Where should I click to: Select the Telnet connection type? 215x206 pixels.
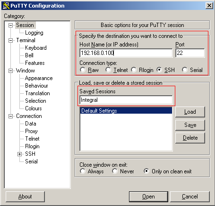point(108,70)
